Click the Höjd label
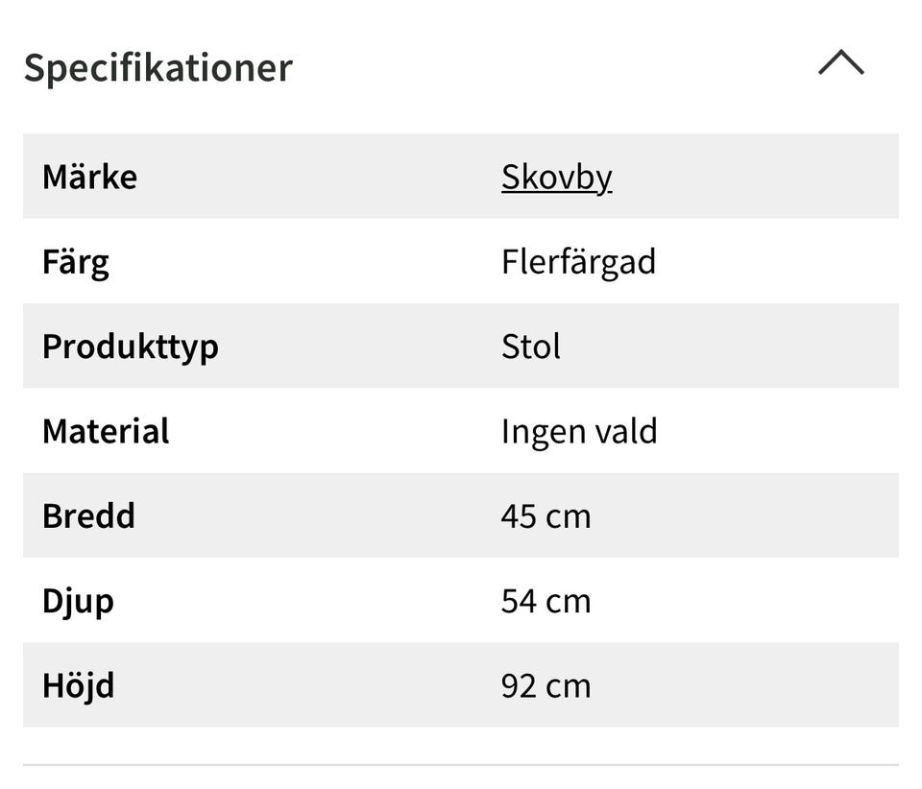Viewport: 922px width, 789px height. [78, 685]
